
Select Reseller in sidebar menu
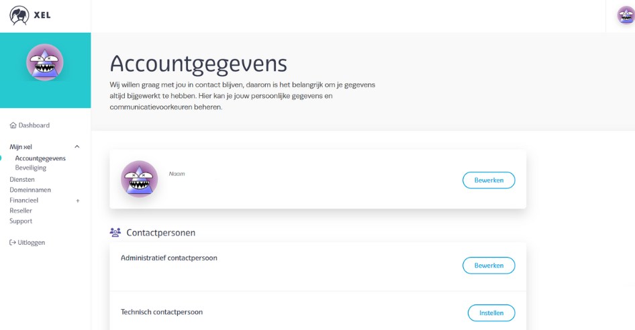(x=21, y=211)
